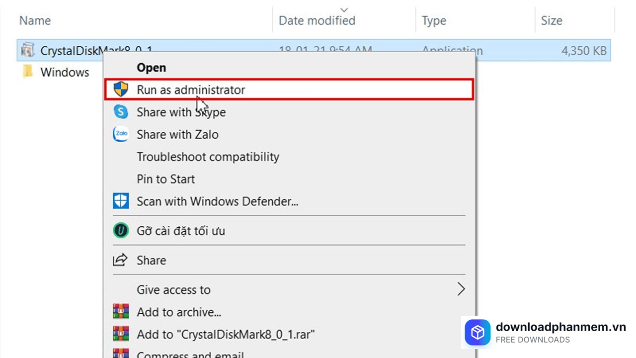Screen dimensions: 636x358
Task: Click the yellow Windows folder icon
Action: (x=28, y=72)
